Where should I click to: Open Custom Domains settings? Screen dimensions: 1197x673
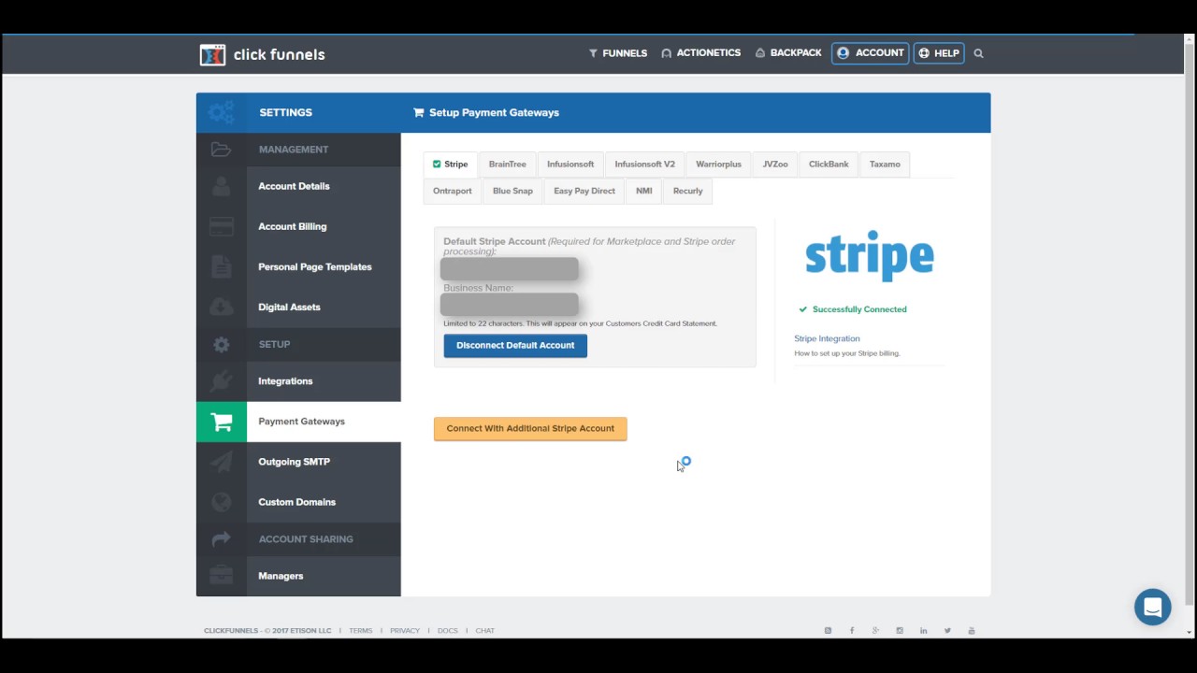click(x=298, y=502)
